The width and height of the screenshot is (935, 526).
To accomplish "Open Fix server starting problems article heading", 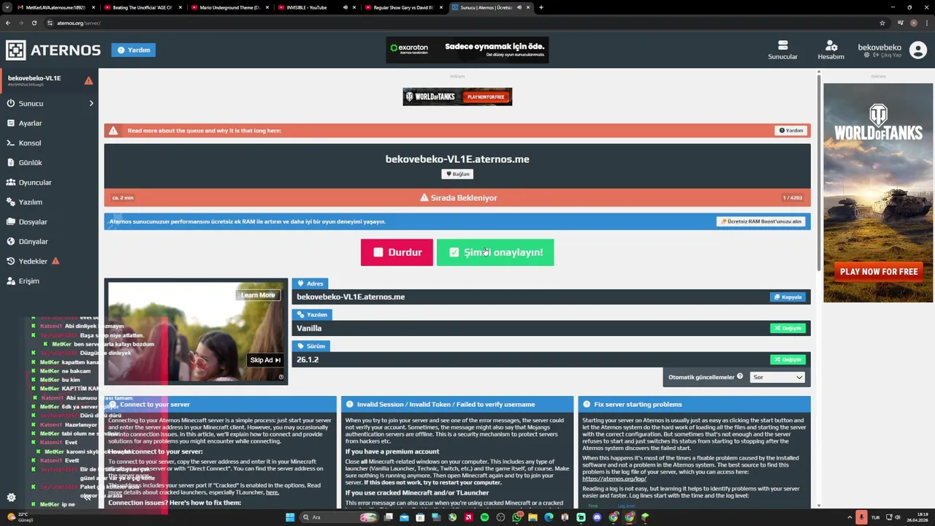I will [x=638, y=404].
